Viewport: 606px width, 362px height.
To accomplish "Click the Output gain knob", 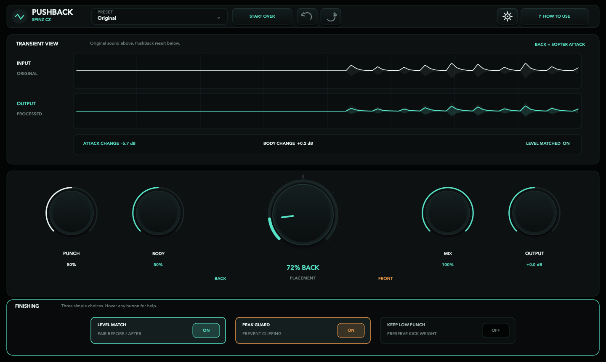I will [x=534, y=212].
